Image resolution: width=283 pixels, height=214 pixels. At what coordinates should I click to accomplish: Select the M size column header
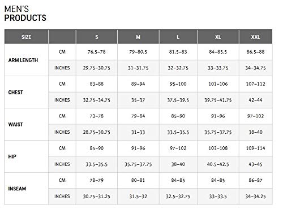(138, 37)
